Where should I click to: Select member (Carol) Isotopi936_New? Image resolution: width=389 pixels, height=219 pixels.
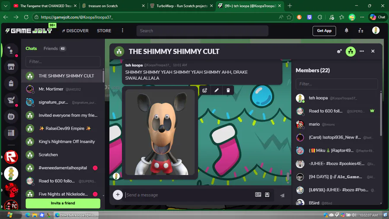click(x=336, y=137)
